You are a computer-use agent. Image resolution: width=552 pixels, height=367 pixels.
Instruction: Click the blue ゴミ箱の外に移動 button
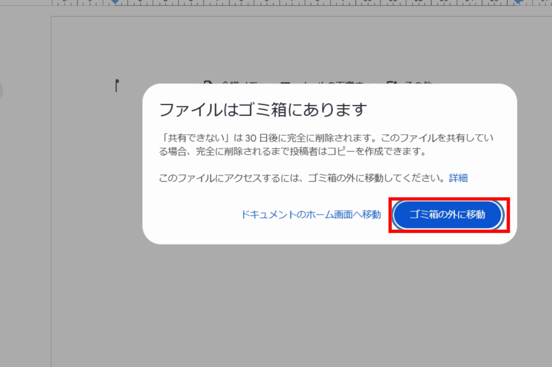[447, 214]
